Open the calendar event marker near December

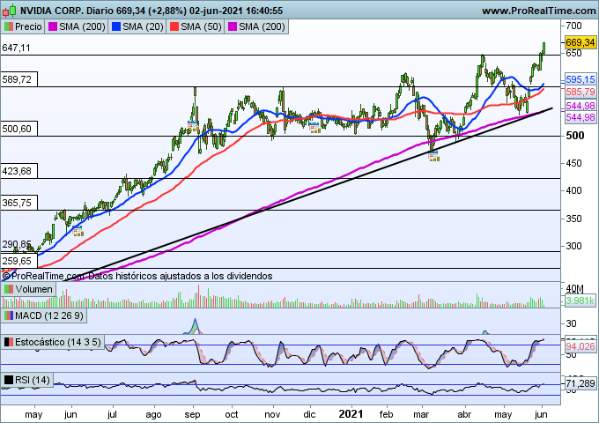coord(314,128)
